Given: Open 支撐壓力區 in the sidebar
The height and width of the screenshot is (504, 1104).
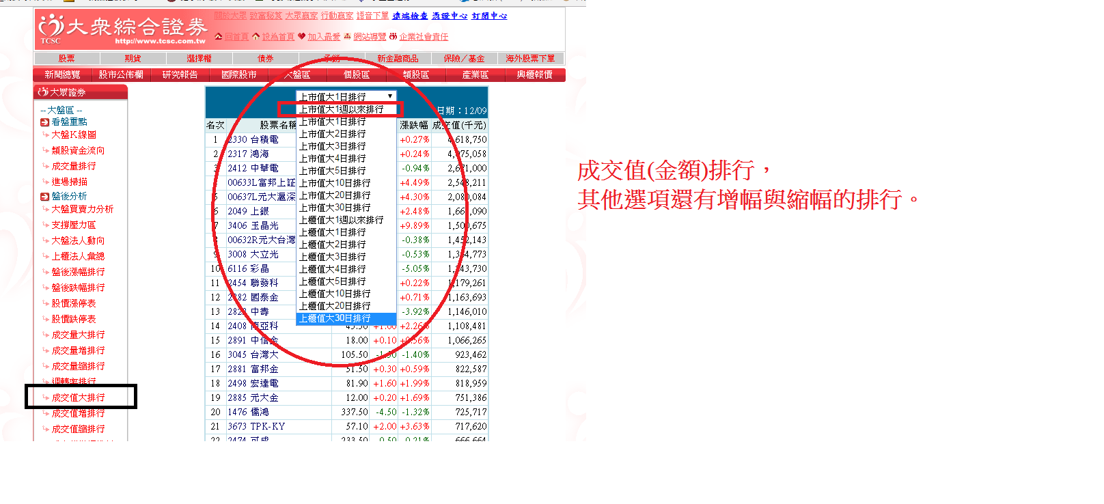Looking at the screenshot, I should [74, 225].
